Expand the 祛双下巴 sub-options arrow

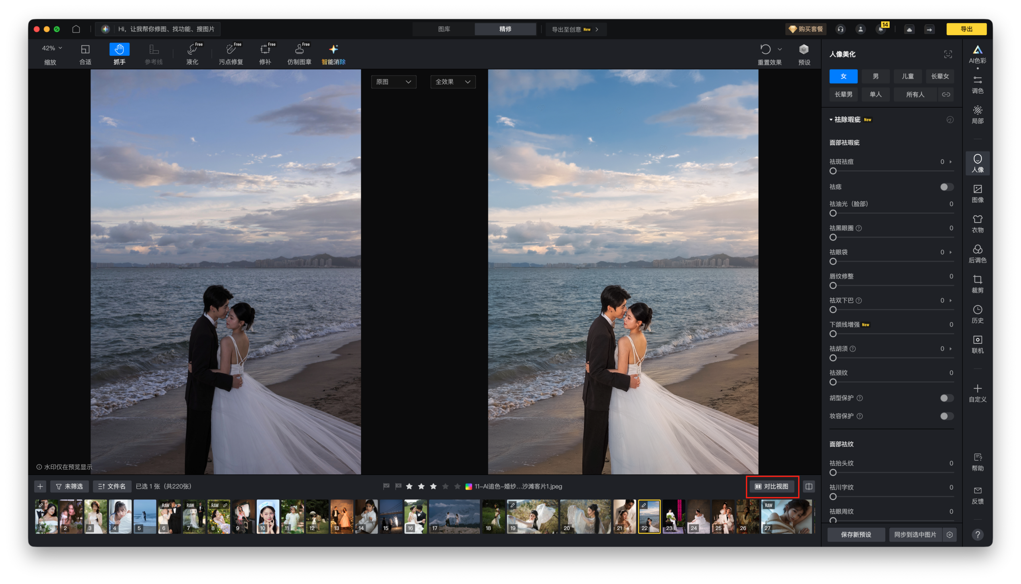point(950,300)
